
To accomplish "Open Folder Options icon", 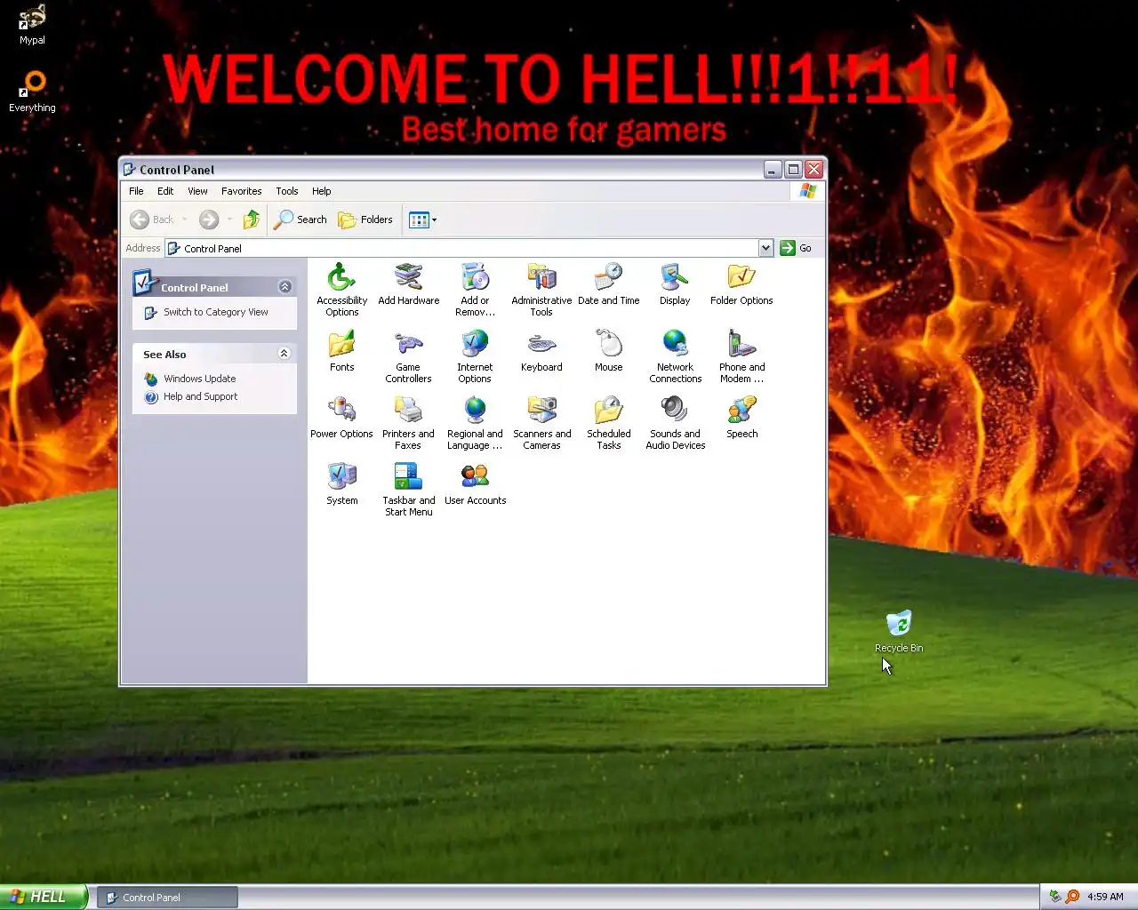I will pos(741,283).
